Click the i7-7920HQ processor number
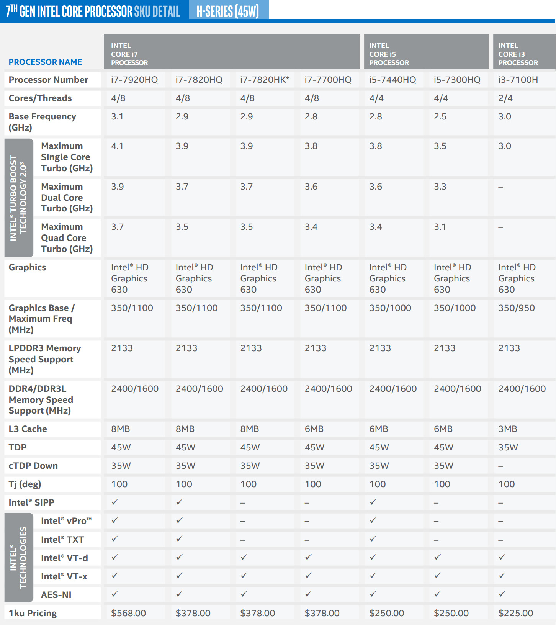The width and height of the screenshot is (556, 625). click(134, 80)
